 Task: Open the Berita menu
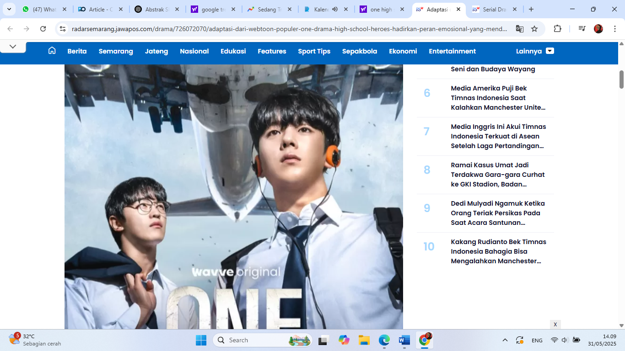77,51
